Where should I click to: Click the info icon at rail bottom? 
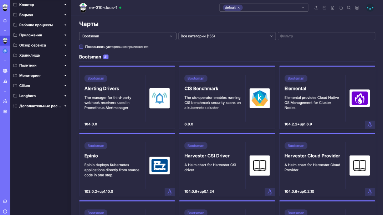pyautogui.click(x=5, y=211)
